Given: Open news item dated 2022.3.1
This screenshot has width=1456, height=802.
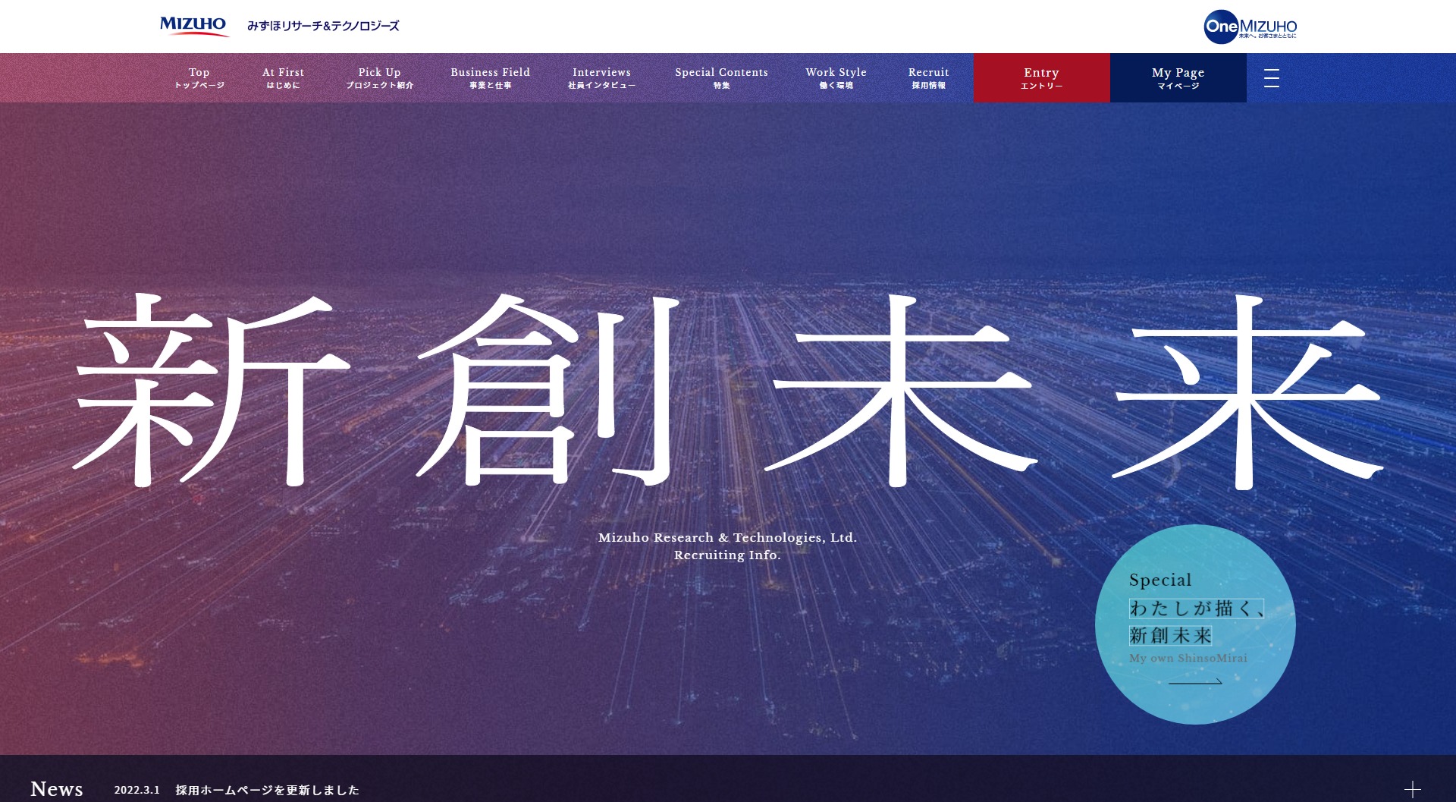Looking at the screenshot, I should pyautogui.click(x=267, y=790).
